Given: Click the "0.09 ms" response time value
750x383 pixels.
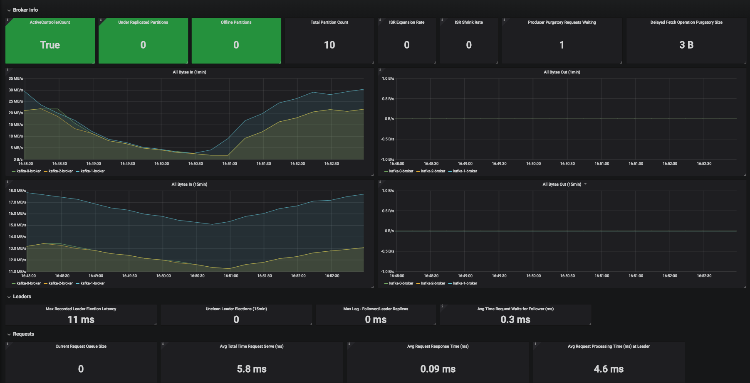Looking at the screenshot, I should tap(438, 369).
